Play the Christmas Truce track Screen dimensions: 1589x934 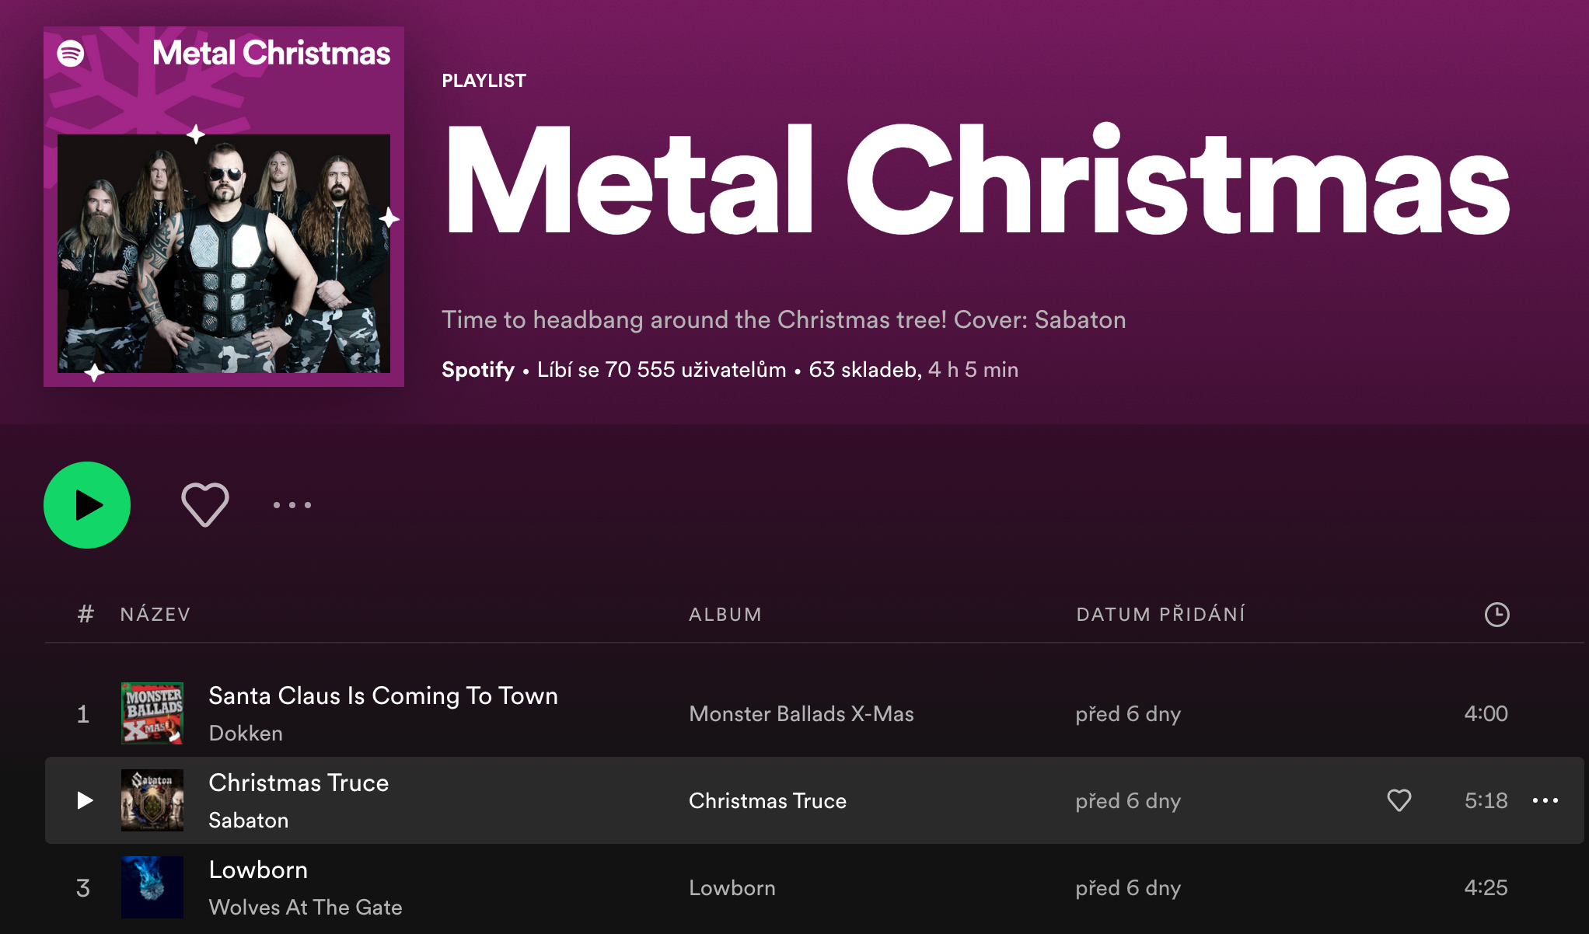click(85, 800)
